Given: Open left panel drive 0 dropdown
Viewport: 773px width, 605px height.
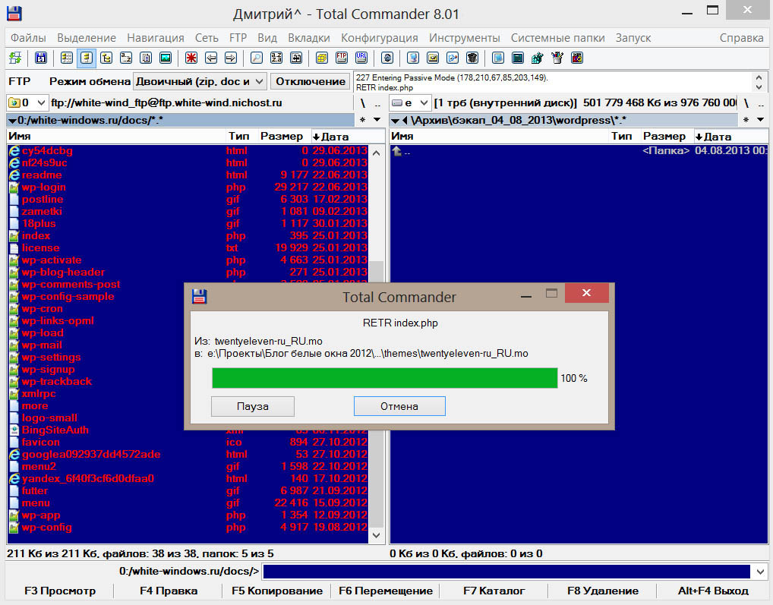Looking at the screenshot, I should pos(27,102).
